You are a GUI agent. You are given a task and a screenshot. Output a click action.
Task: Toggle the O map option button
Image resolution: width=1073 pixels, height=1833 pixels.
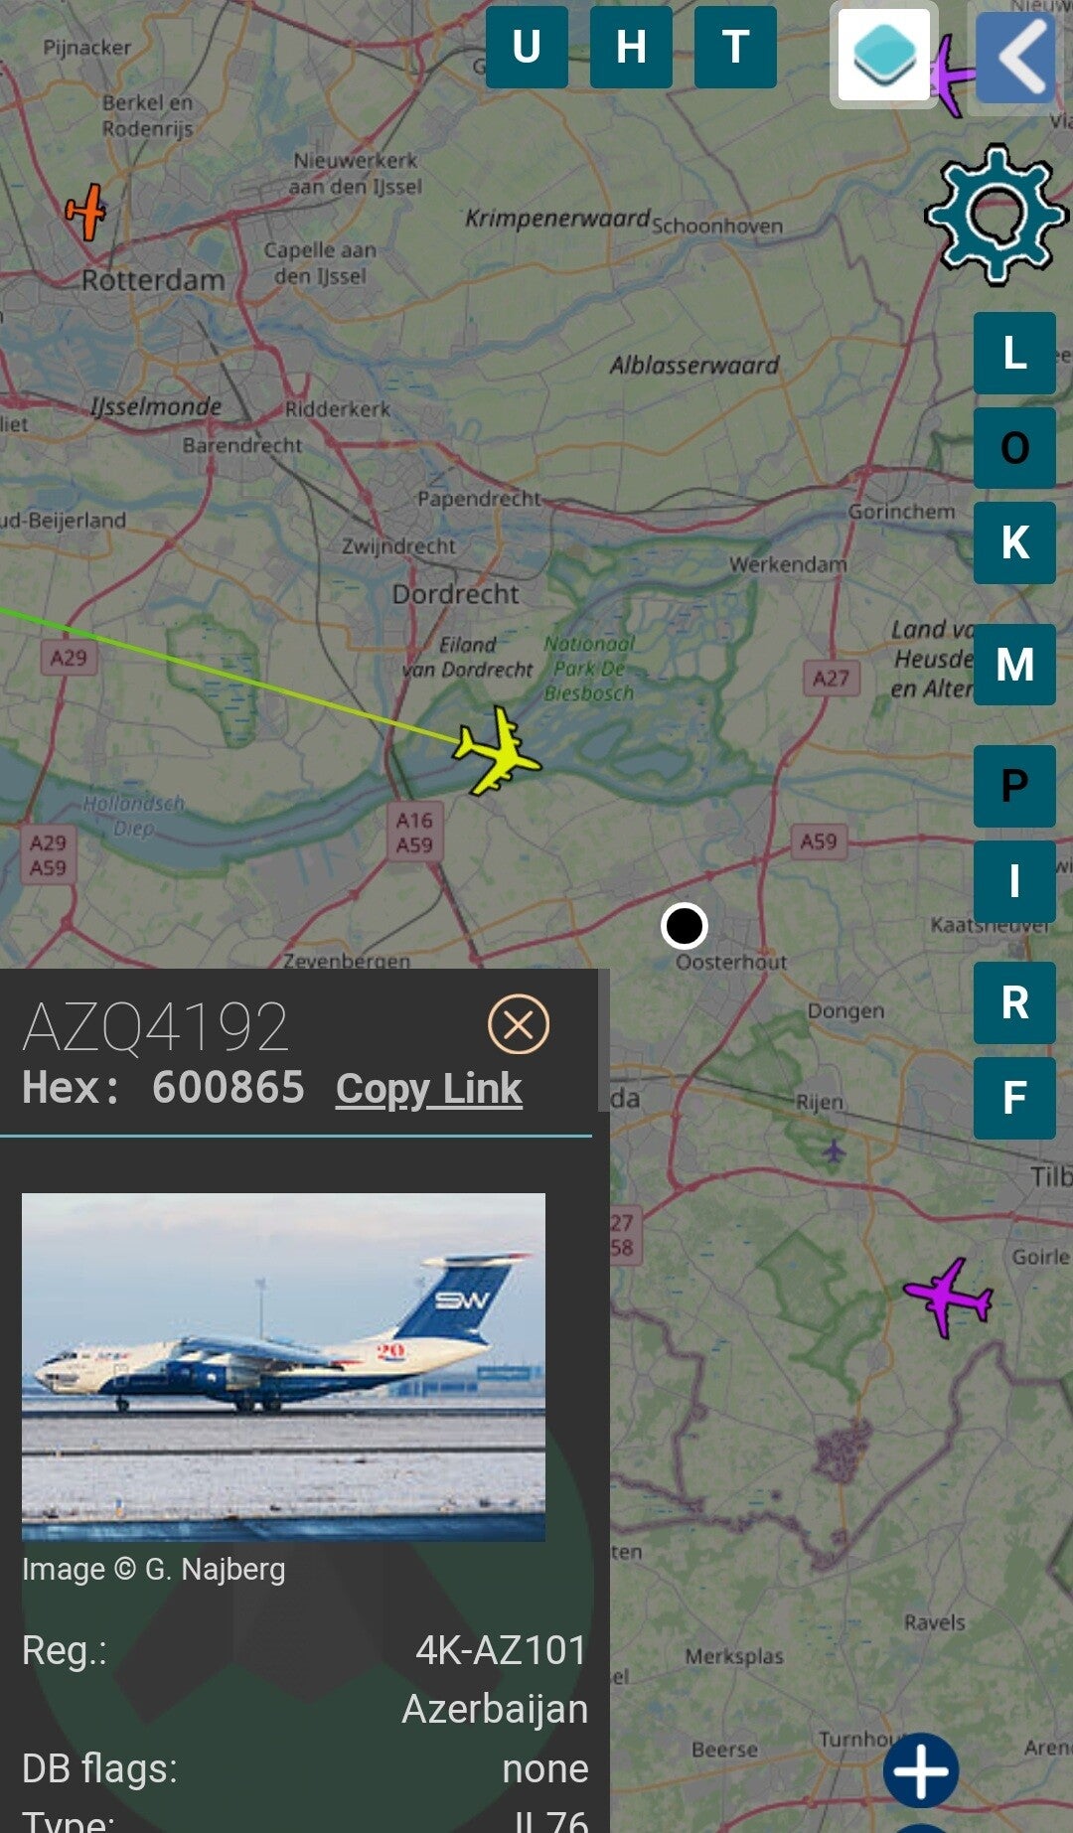(x=1014, y=448)
